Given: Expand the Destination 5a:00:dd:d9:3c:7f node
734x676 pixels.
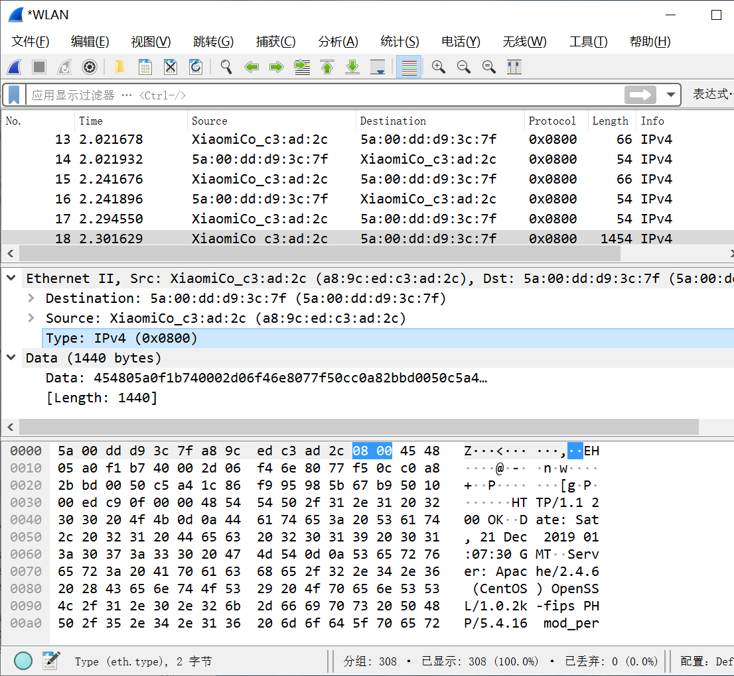Looking at the screenshot, I should point(31,298).
